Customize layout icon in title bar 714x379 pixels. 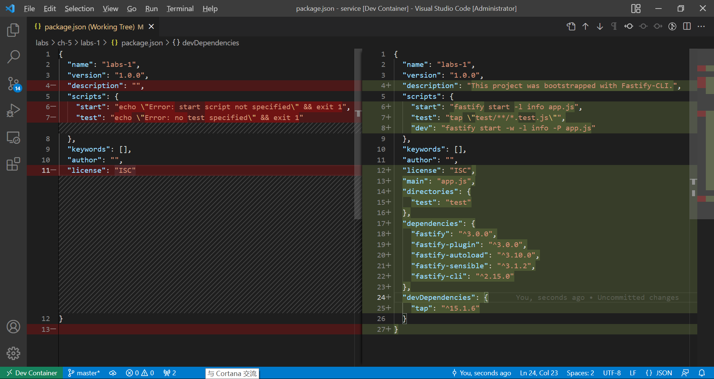pos(636,8)
